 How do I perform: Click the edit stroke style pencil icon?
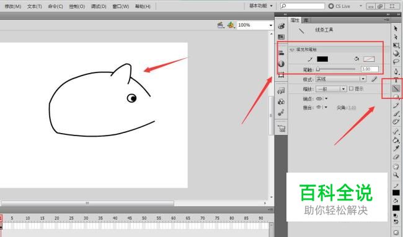tap(374, 79)
